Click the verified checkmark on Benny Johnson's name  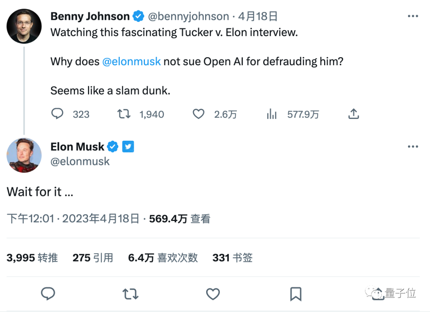coord(138,16)
